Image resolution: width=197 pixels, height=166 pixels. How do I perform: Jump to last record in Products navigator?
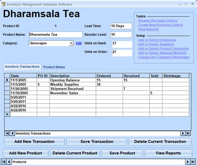[193, 162]
